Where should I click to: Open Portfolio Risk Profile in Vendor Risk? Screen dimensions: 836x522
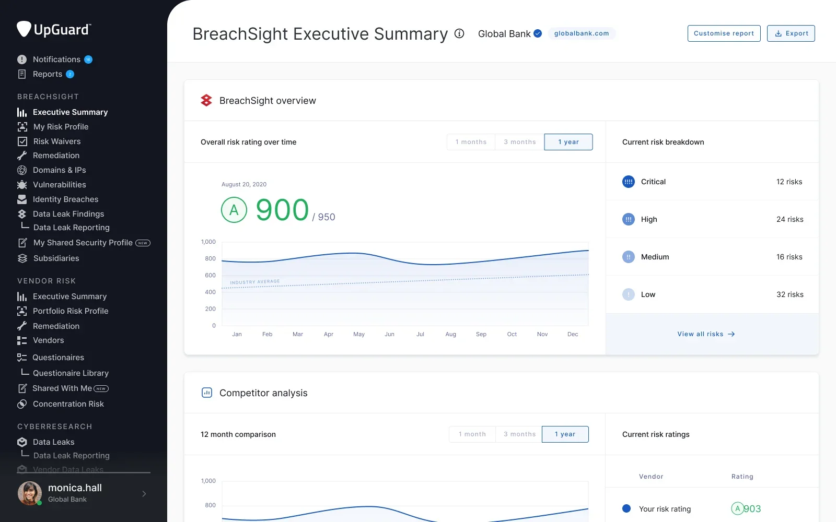[71, 311]
